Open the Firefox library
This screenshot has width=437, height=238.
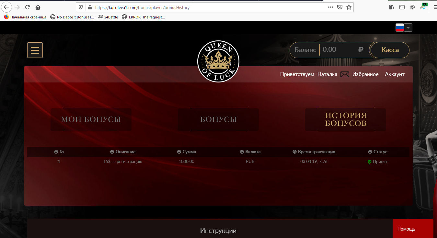coord(392,7)
